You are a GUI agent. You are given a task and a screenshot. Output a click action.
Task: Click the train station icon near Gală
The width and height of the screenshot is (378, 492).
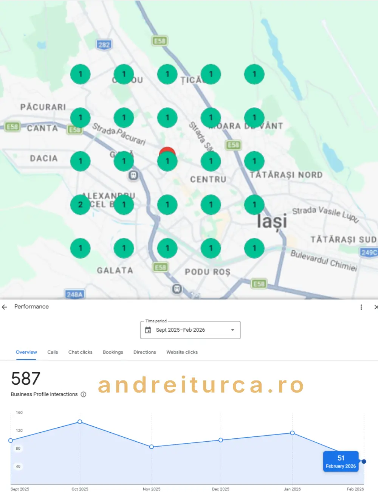pyautogui.click(x=133, y=176)
